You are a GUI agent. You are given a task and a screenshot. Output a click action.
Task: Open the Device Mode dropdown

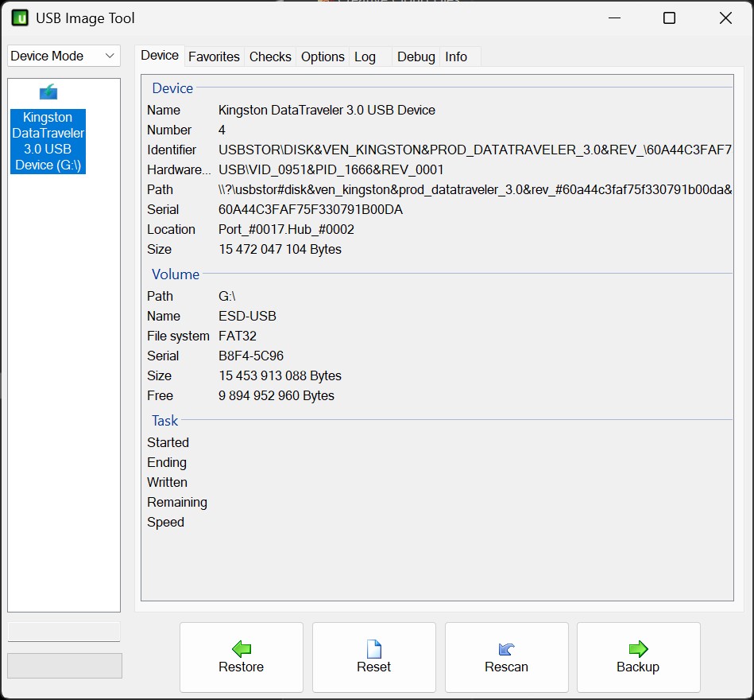(x=64, y=56)
